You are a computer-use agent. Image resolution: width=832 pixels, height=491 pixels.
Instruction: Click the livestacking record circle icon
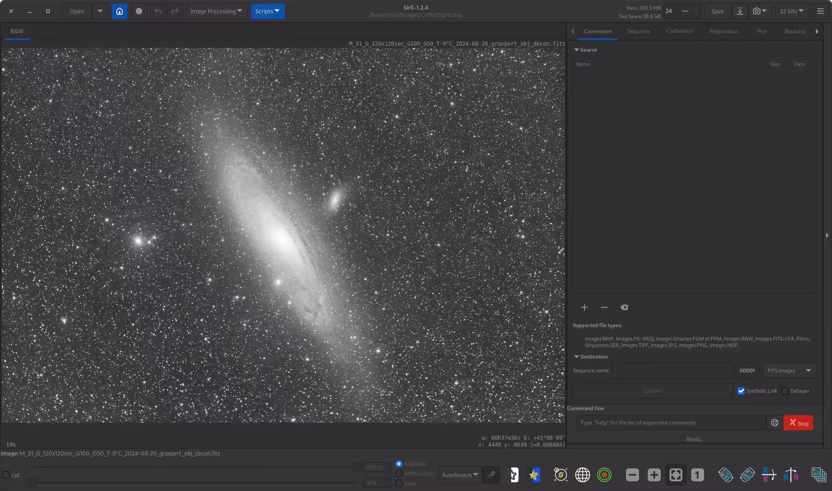(x=139, y=11)
